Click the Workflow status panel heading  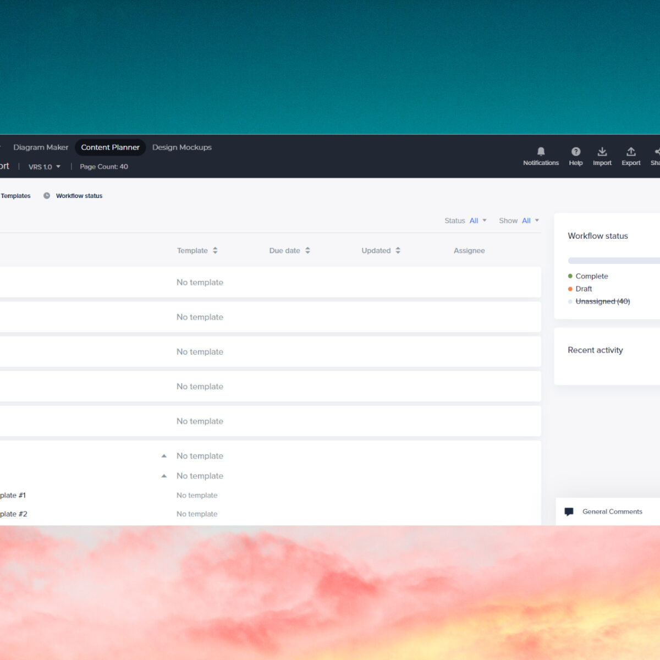[x=598, y=236]
